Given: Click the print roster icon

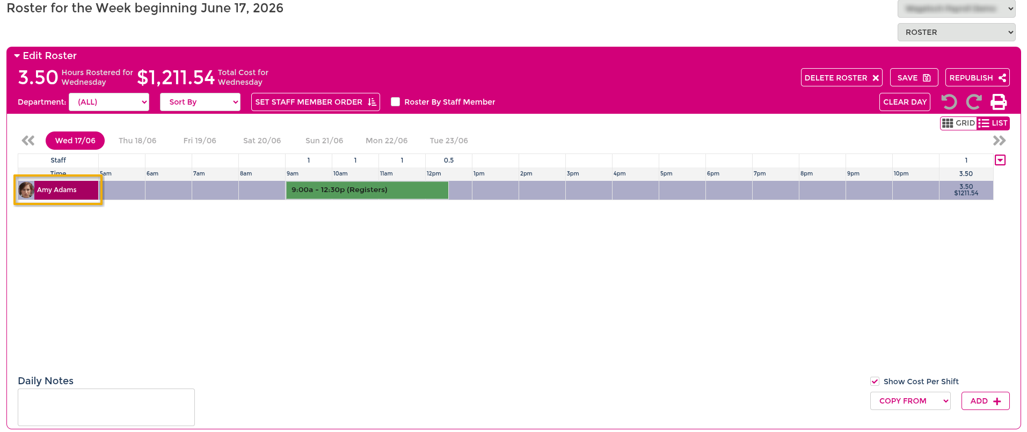Looking at the screenshot, I should point(999,102).
